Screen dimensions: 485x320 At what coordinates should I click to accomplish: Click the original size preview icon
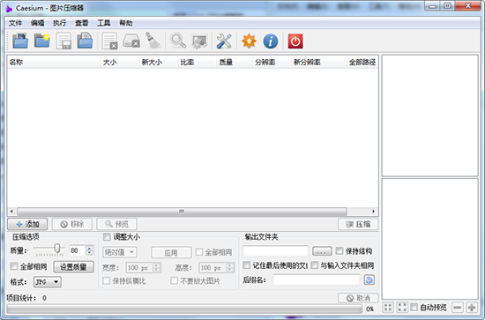402,307
